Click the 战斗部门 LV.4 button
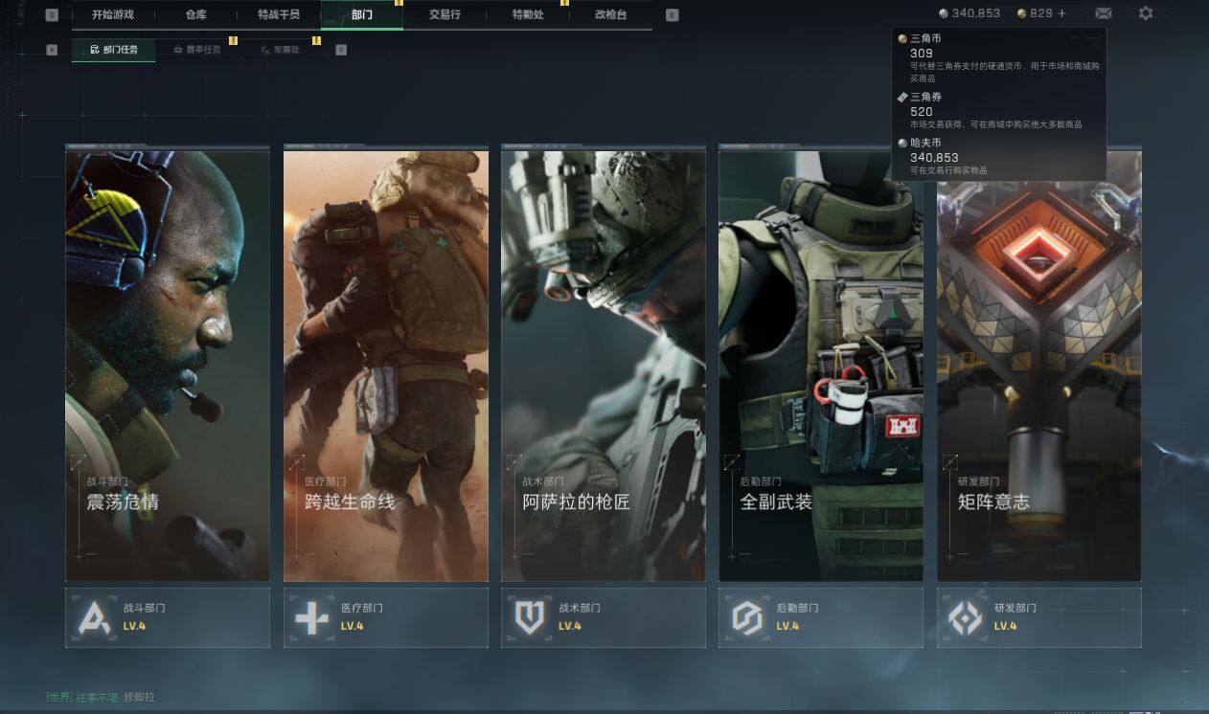Image resolution: width=1209 pixels, height=714 pixels. coord(168,618)
